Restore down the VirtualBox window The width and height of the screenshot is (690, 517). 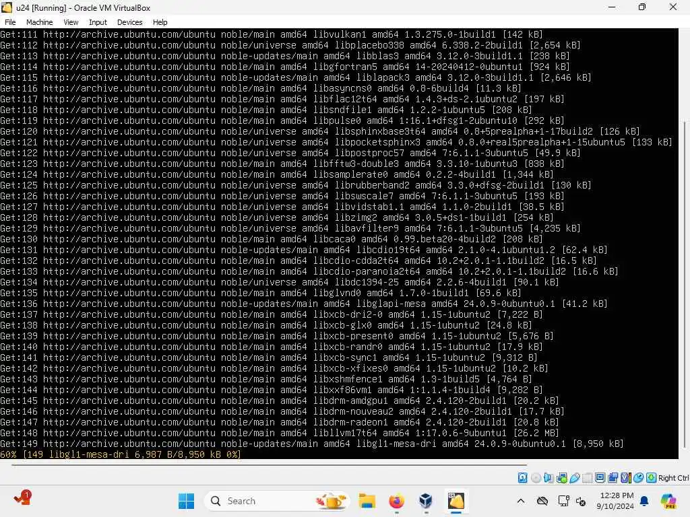pos(642,7)
